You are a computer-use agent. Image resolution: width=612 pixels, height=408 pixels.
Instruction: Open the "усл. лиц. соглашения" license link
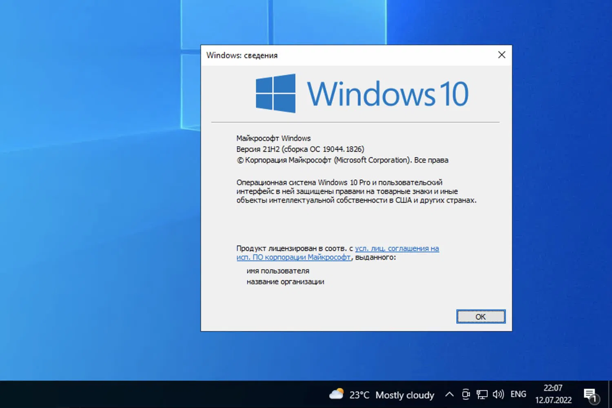338,253
